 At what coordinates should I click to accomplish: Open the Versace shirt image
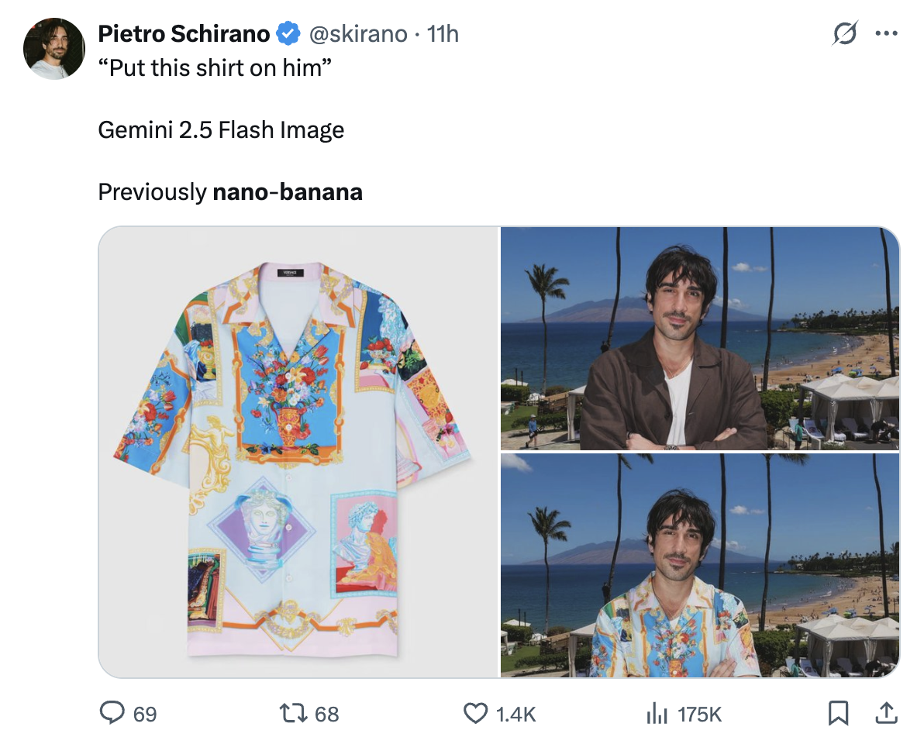click(298, 452)
